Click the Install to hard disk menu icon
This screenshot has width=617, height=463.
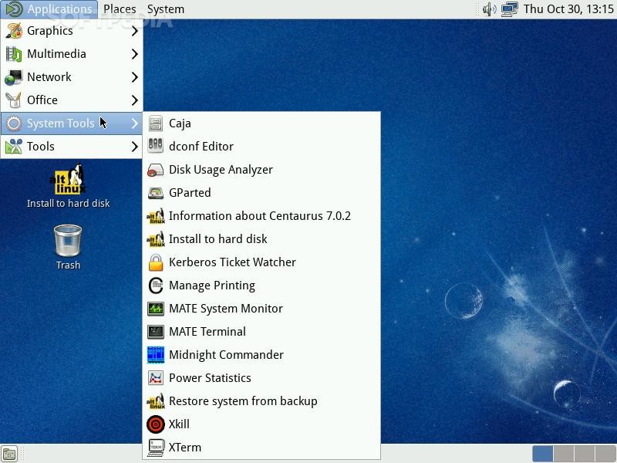point(156,239)
